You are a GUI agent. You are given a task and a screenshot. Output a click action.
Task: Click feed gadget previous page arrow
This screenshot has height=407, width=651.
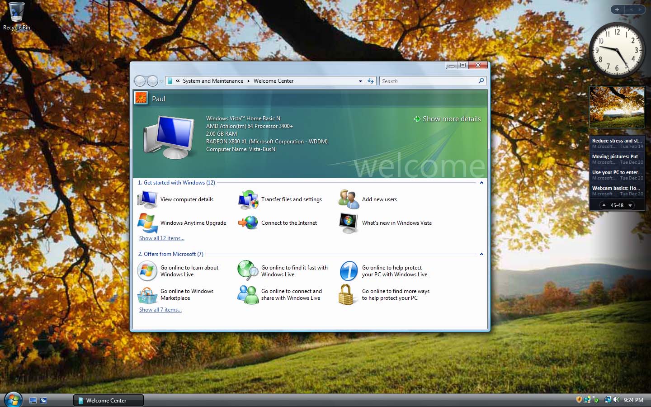point(604,205)
